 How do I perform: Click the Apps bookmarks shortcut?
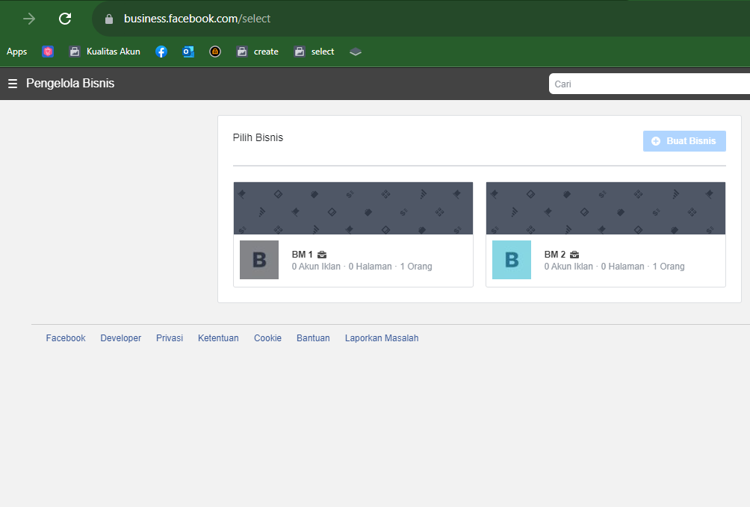pyautogui.click(x=16, y=52)
